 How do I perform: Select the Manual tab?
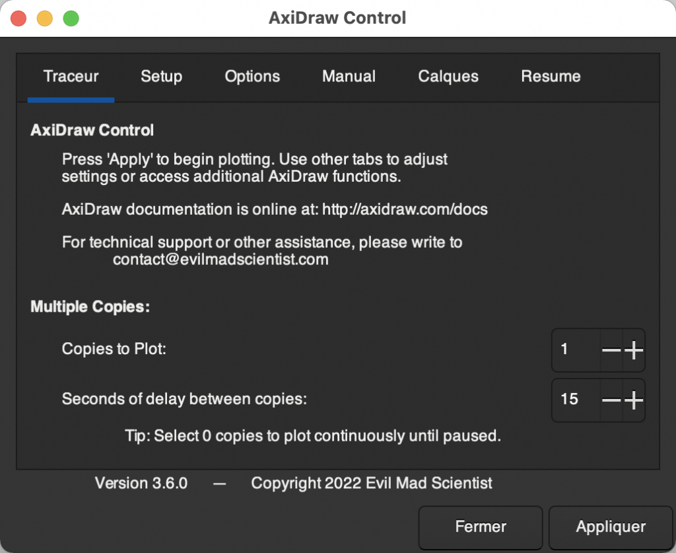[x=349, y=77]
